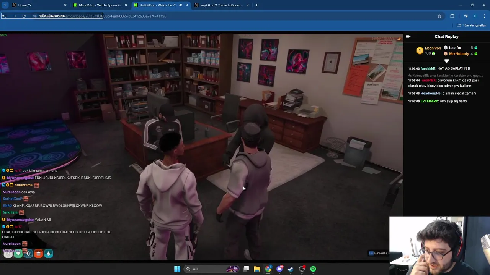Open Task View on taskbar
The height and width of the screenshot is (275, 490).
(x=246, y=269)
